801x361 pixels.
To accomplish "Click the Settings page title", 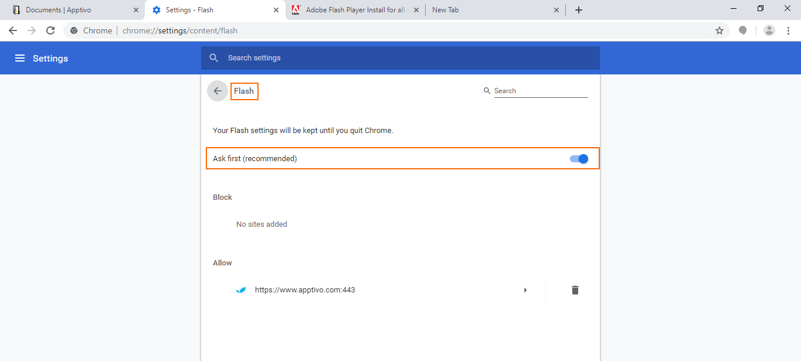I will click(x=50, y=58).
